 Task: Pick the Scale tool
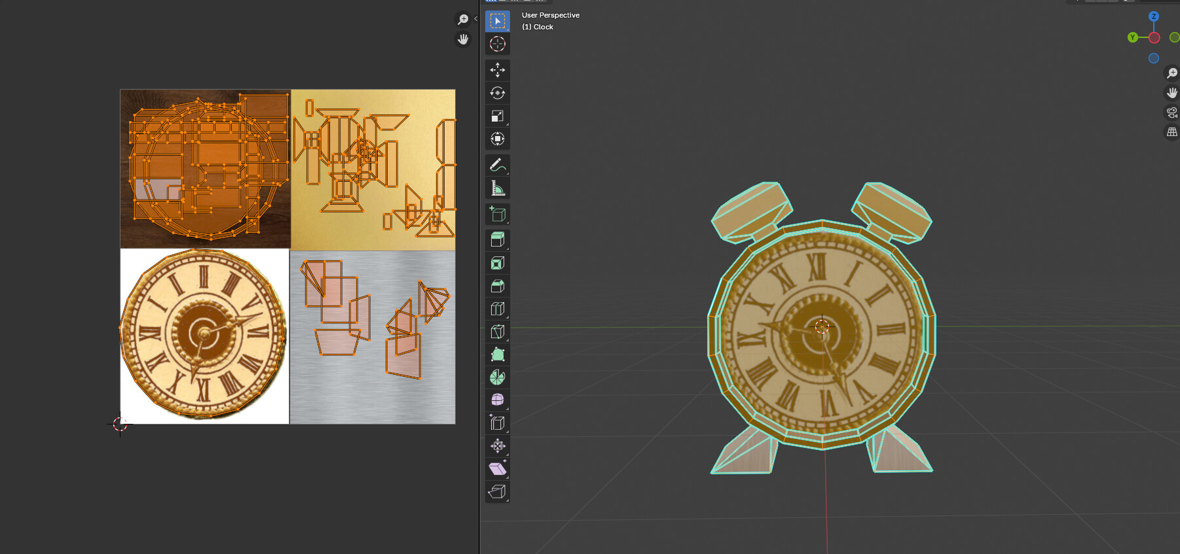[498, 116]
